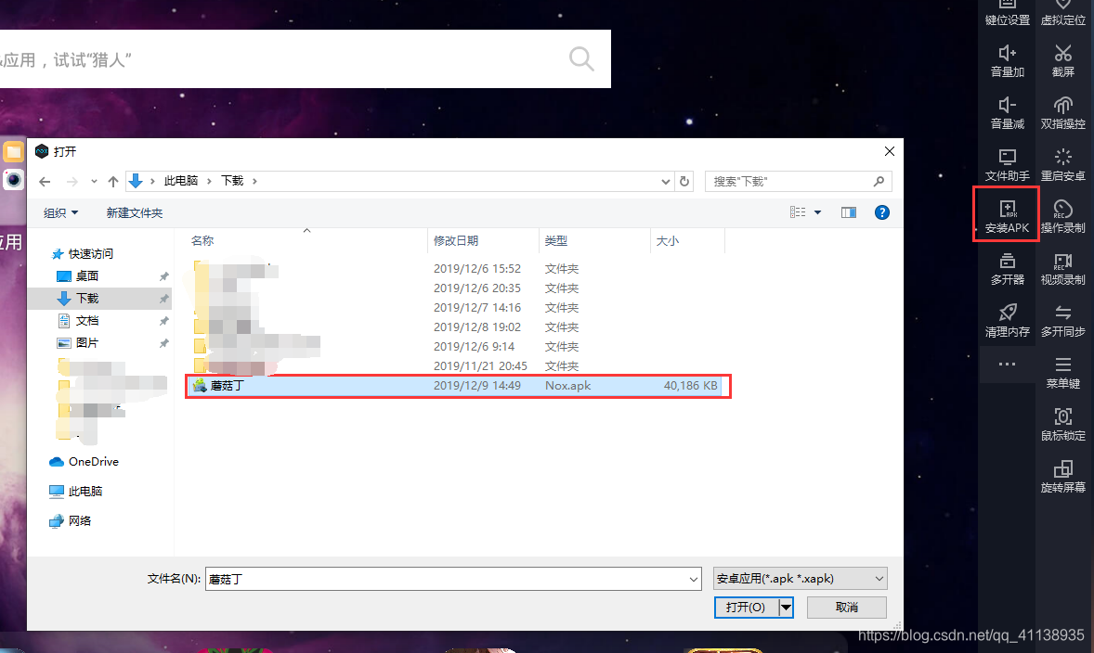
Task: Select the 蘑菇丁 Nox.apk file
Action: click(x=455, y=386)
